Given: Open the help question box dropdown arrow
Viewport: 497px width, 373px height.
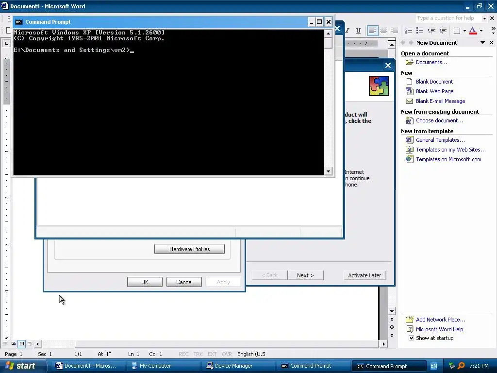Looking at the screenshot, I should tap(484, 18).
